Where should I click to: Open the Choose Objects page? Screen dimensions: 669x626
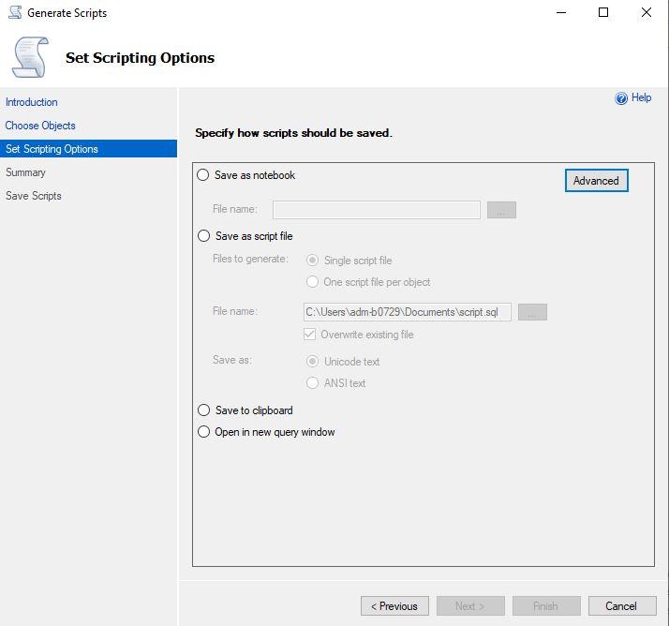point(40,126)
